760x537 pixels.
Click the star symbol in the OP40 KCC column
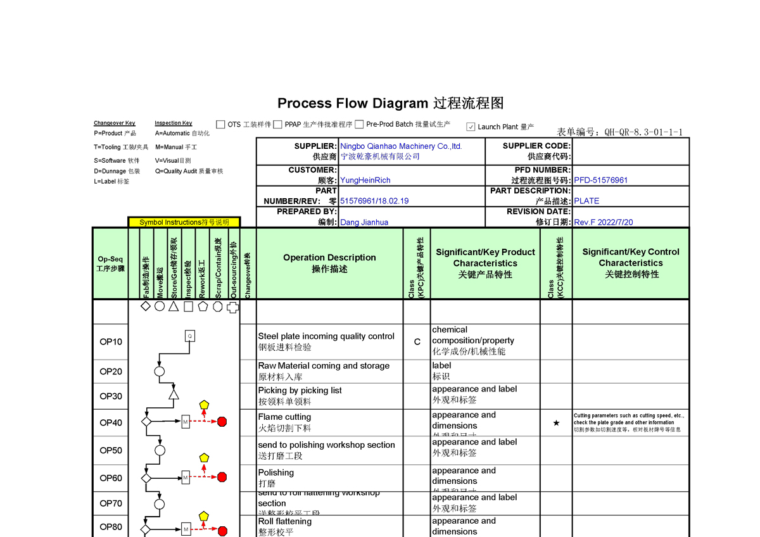[556, 423]
